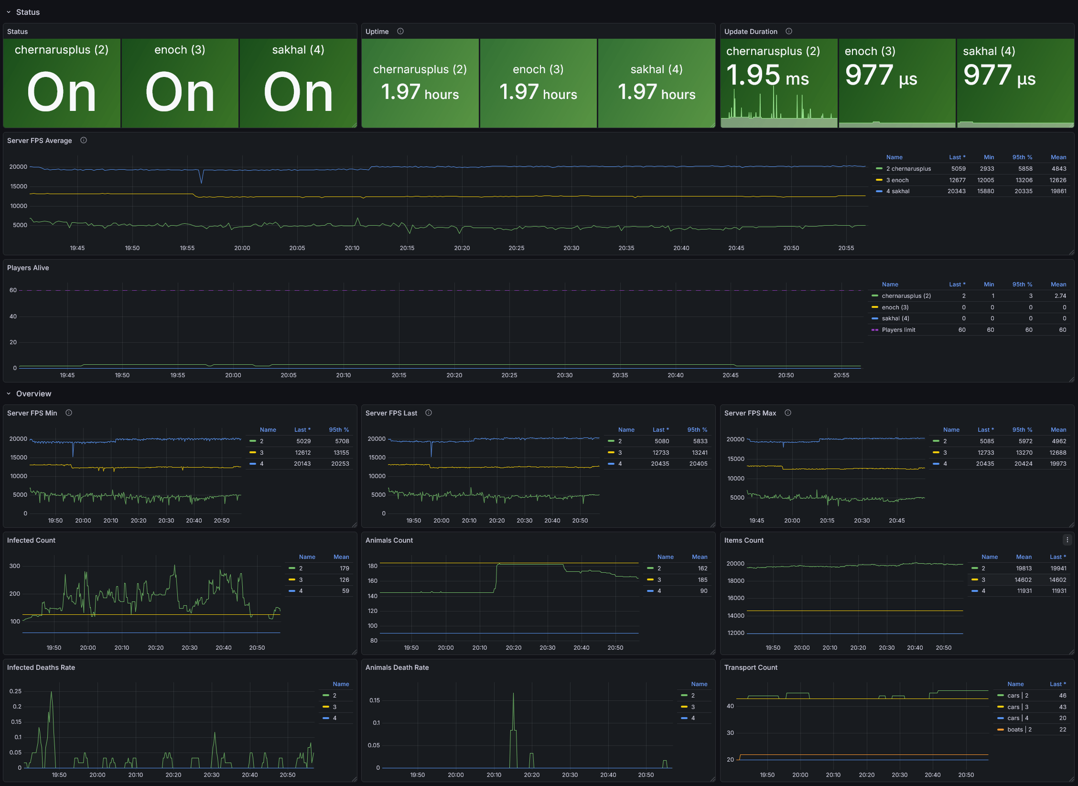Open the Items Count panel kebab menu
This screenshot has width=1078, height=786.
point(1067,540)
